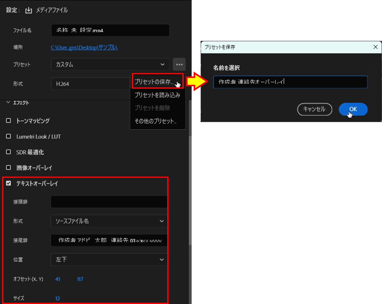Open the output location path link

pos(84,48)
